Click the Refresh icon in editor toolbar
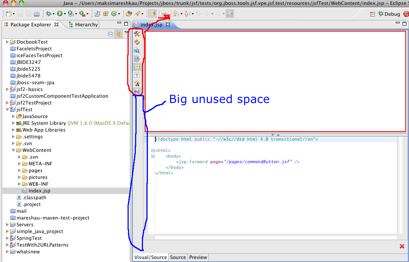The image size is (409, 262). tap(137, 42)
